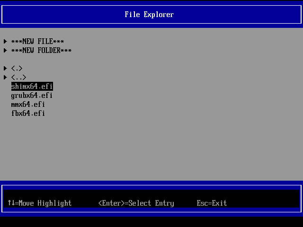Screen dimensions: 303x227
Task: Click the <Enter>=Select Entry hint
Action: [x=136, y=203]
